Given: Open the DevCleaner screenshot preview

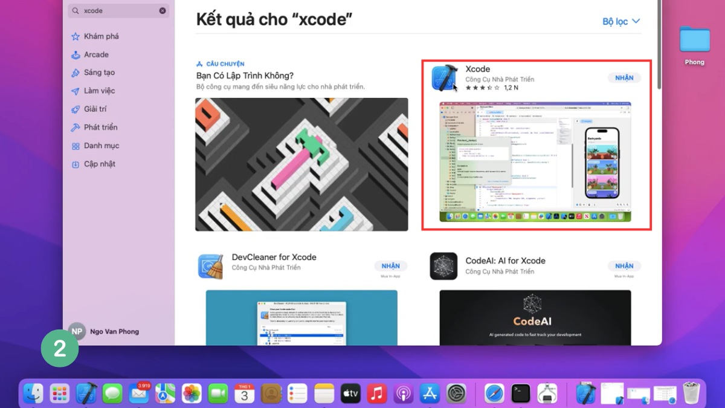Looking at the screenshot, I should point(301,317).
